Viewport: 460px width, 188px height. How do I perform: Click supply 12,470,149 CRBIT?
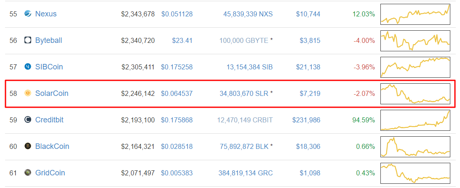pyautogui.click(x=245, y=120)
